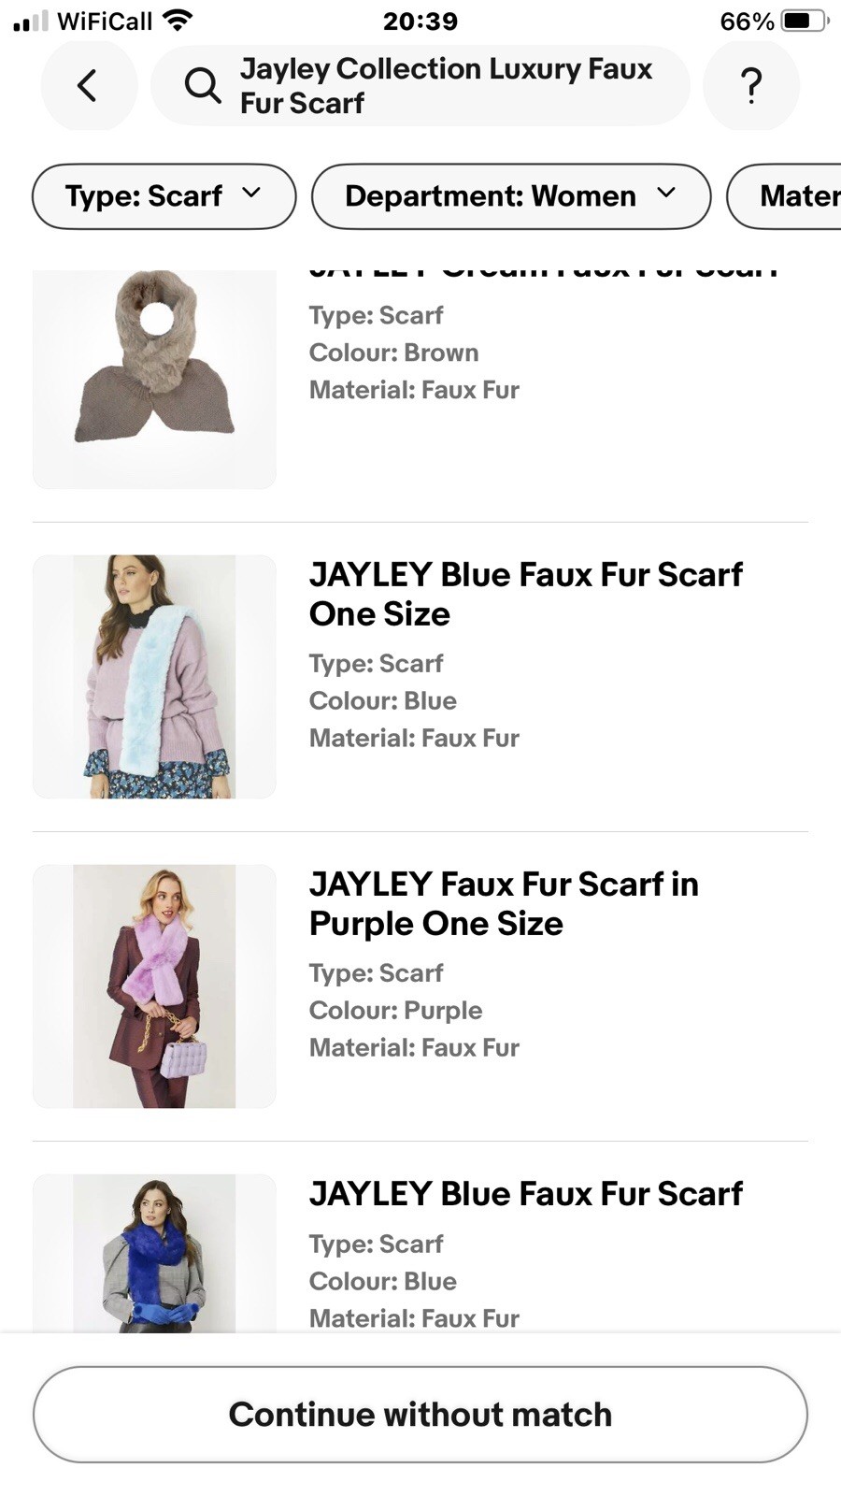The height and width of the screenshot is (1496, 841).
Task: Open the partially visible Material filter
Action: 785,196
